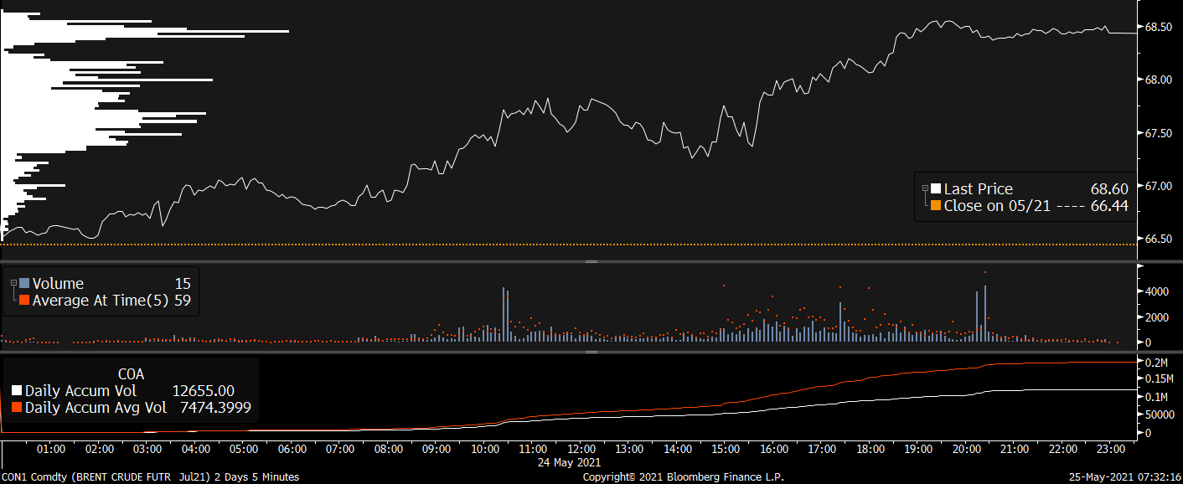Click the 01:00 time axis label
This screenshot has width=1183, height=484.
tap(51, 449)
